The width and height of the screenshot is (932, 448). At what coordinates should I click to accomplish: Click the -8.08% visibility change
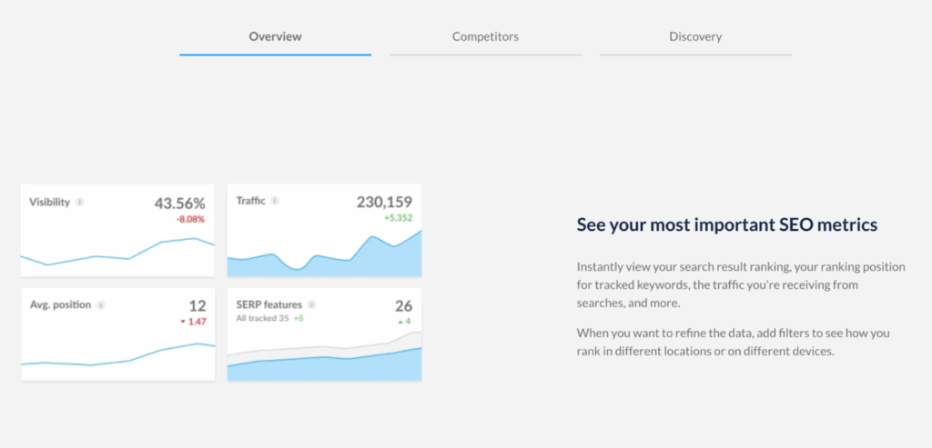[190, 219]
